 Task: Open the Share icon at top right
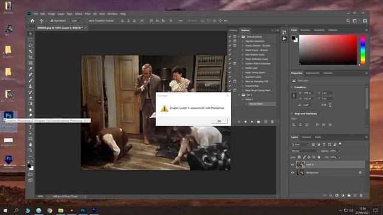(x=365, y=21)
